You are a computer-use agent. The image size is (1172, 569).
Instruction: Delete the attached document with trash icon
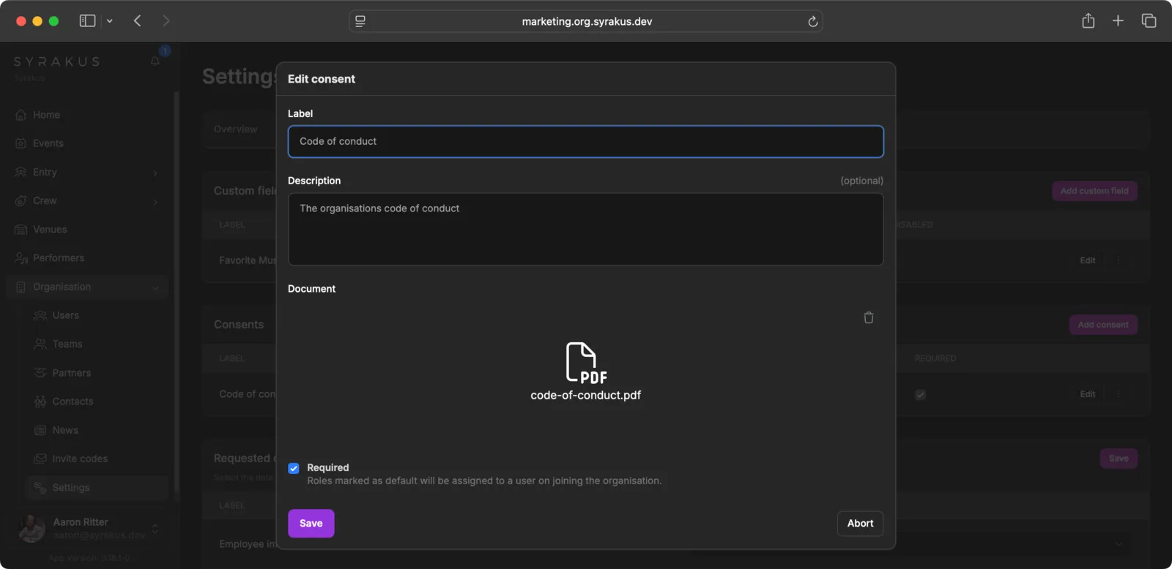[x=868, y=317]
